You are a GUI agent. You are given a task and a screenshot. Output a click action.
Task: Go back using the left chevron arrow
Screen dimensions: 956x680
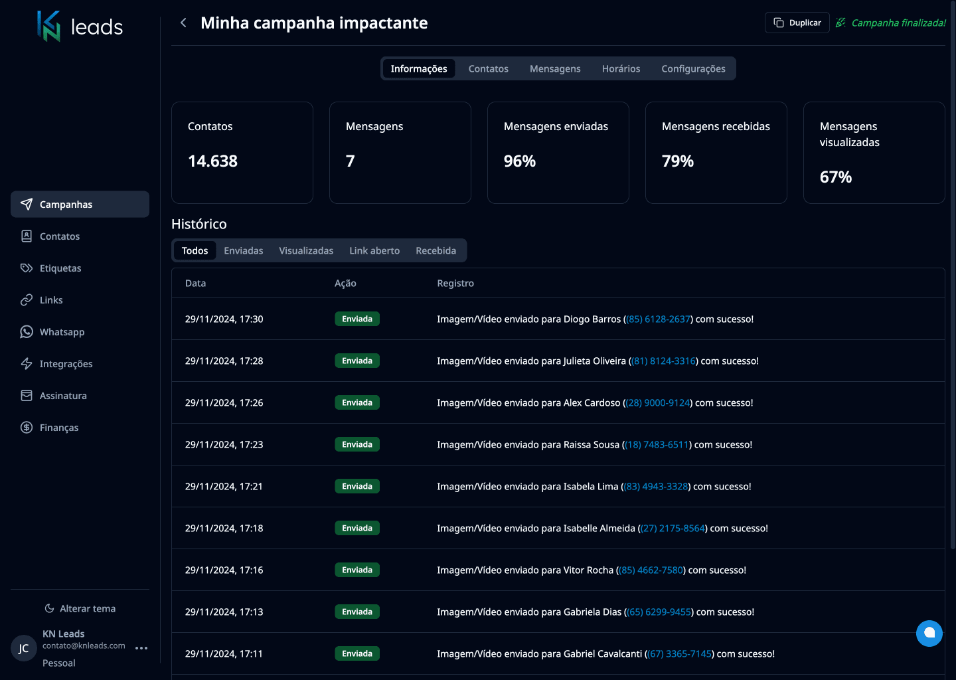tap(183, 23)
